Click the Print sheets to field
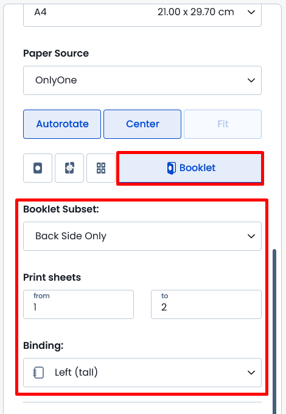The width and height of the screenshot is (286, 414). coord(206,304)
